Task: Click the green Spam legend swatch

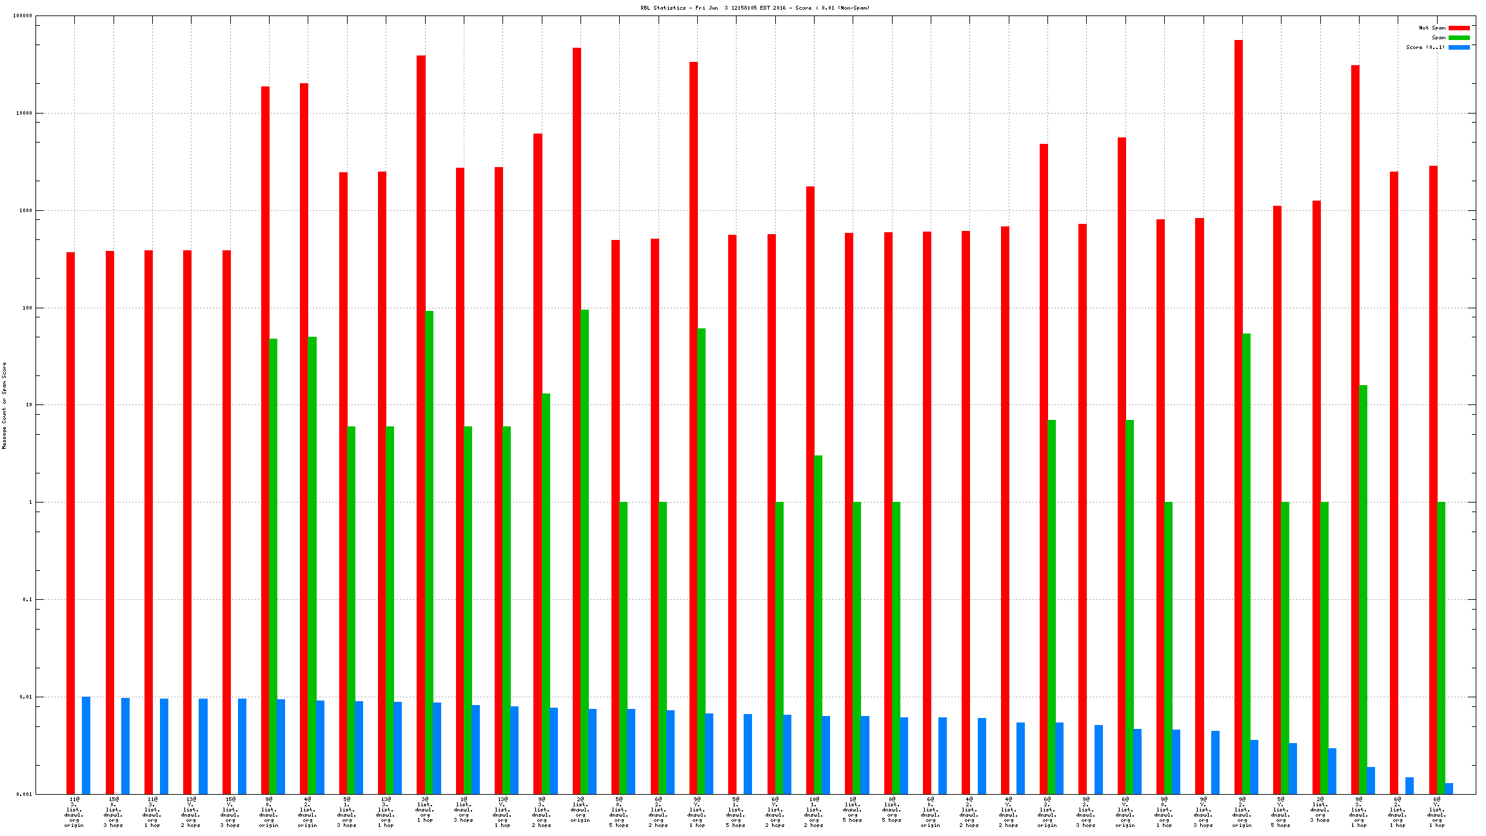Action: [x=1459, y=37]
